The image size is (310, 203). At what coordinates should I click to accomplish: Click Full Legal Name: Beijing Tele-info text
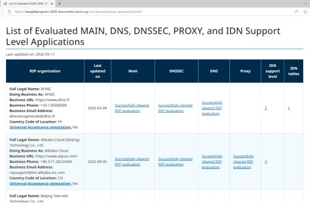(x=39, y=199)
